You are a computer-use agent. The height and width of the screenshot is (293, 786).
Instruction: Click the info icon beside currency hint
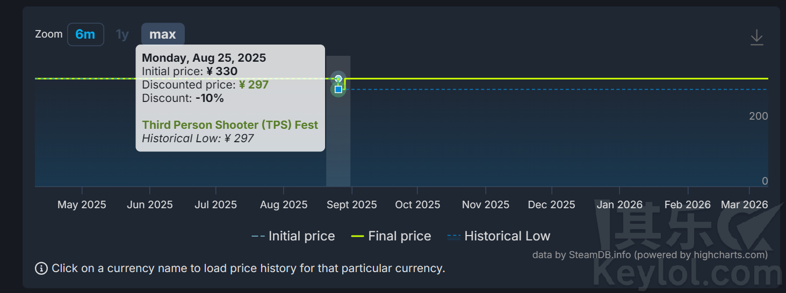point(41,268)
